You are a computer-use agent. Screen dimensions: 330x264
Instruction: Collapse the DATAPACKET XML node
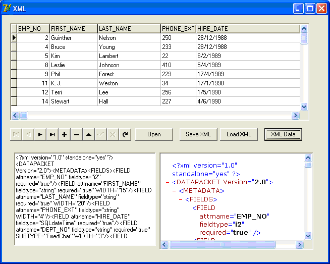[x=167, y=182]
